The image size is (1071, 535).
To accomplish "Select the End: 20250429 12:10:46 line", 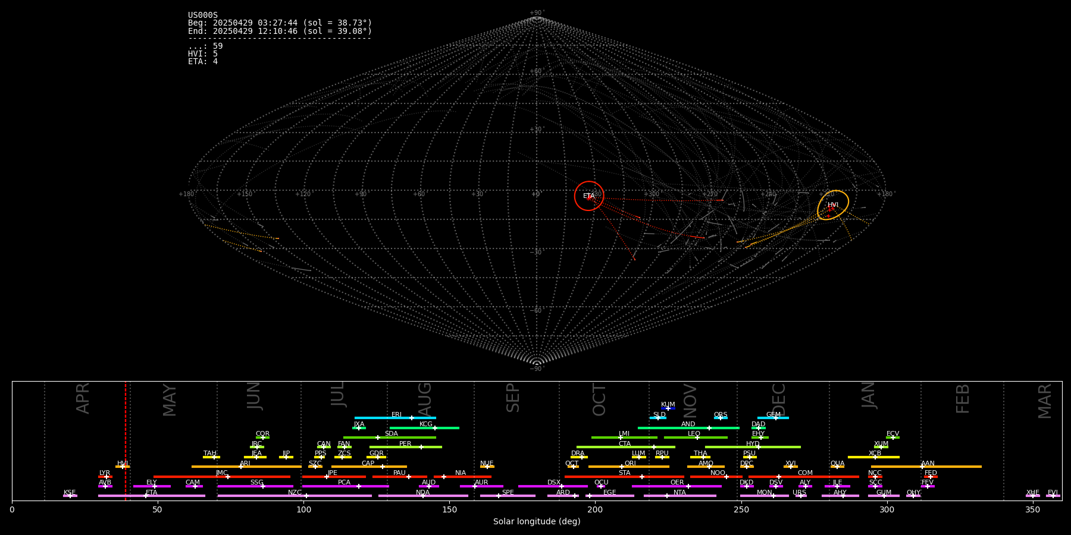I will (x=280, y=31).
